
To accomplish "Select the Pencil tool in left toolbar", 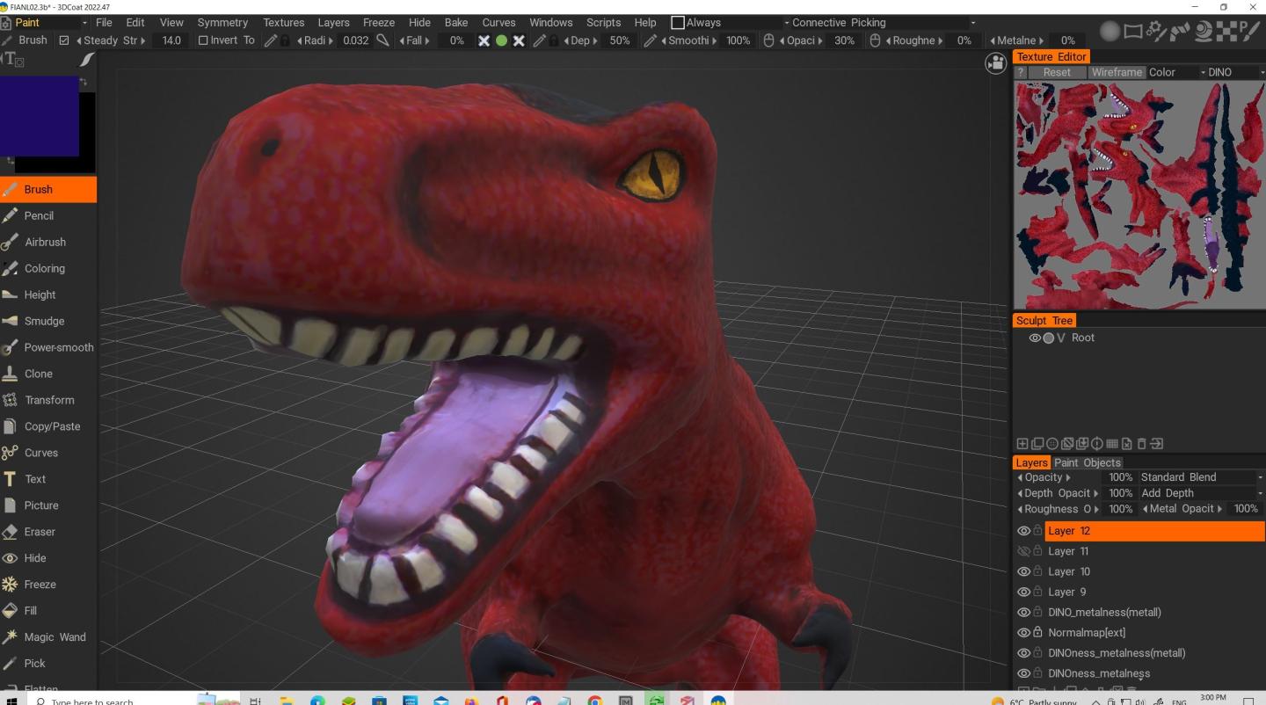I will (x=48, y=215).
